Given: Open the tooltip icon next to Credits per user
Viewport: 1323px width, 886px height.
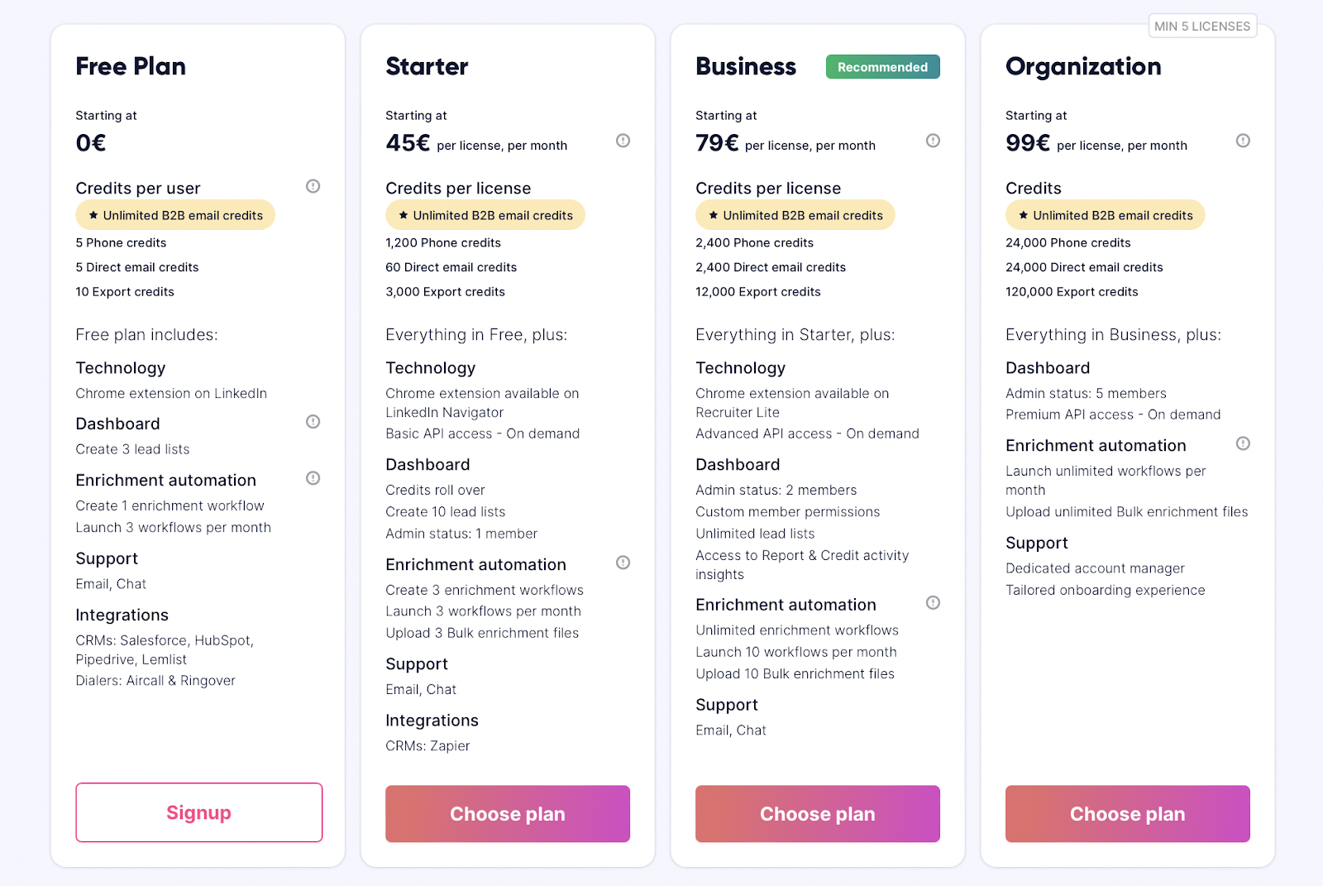Looking at the screenshot, I should [312, 186].
